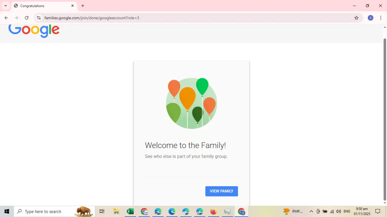Click the VIEW FAMILY button
Image resolution: width=387 pixels, height=217 pixels.
click(222, 191)
